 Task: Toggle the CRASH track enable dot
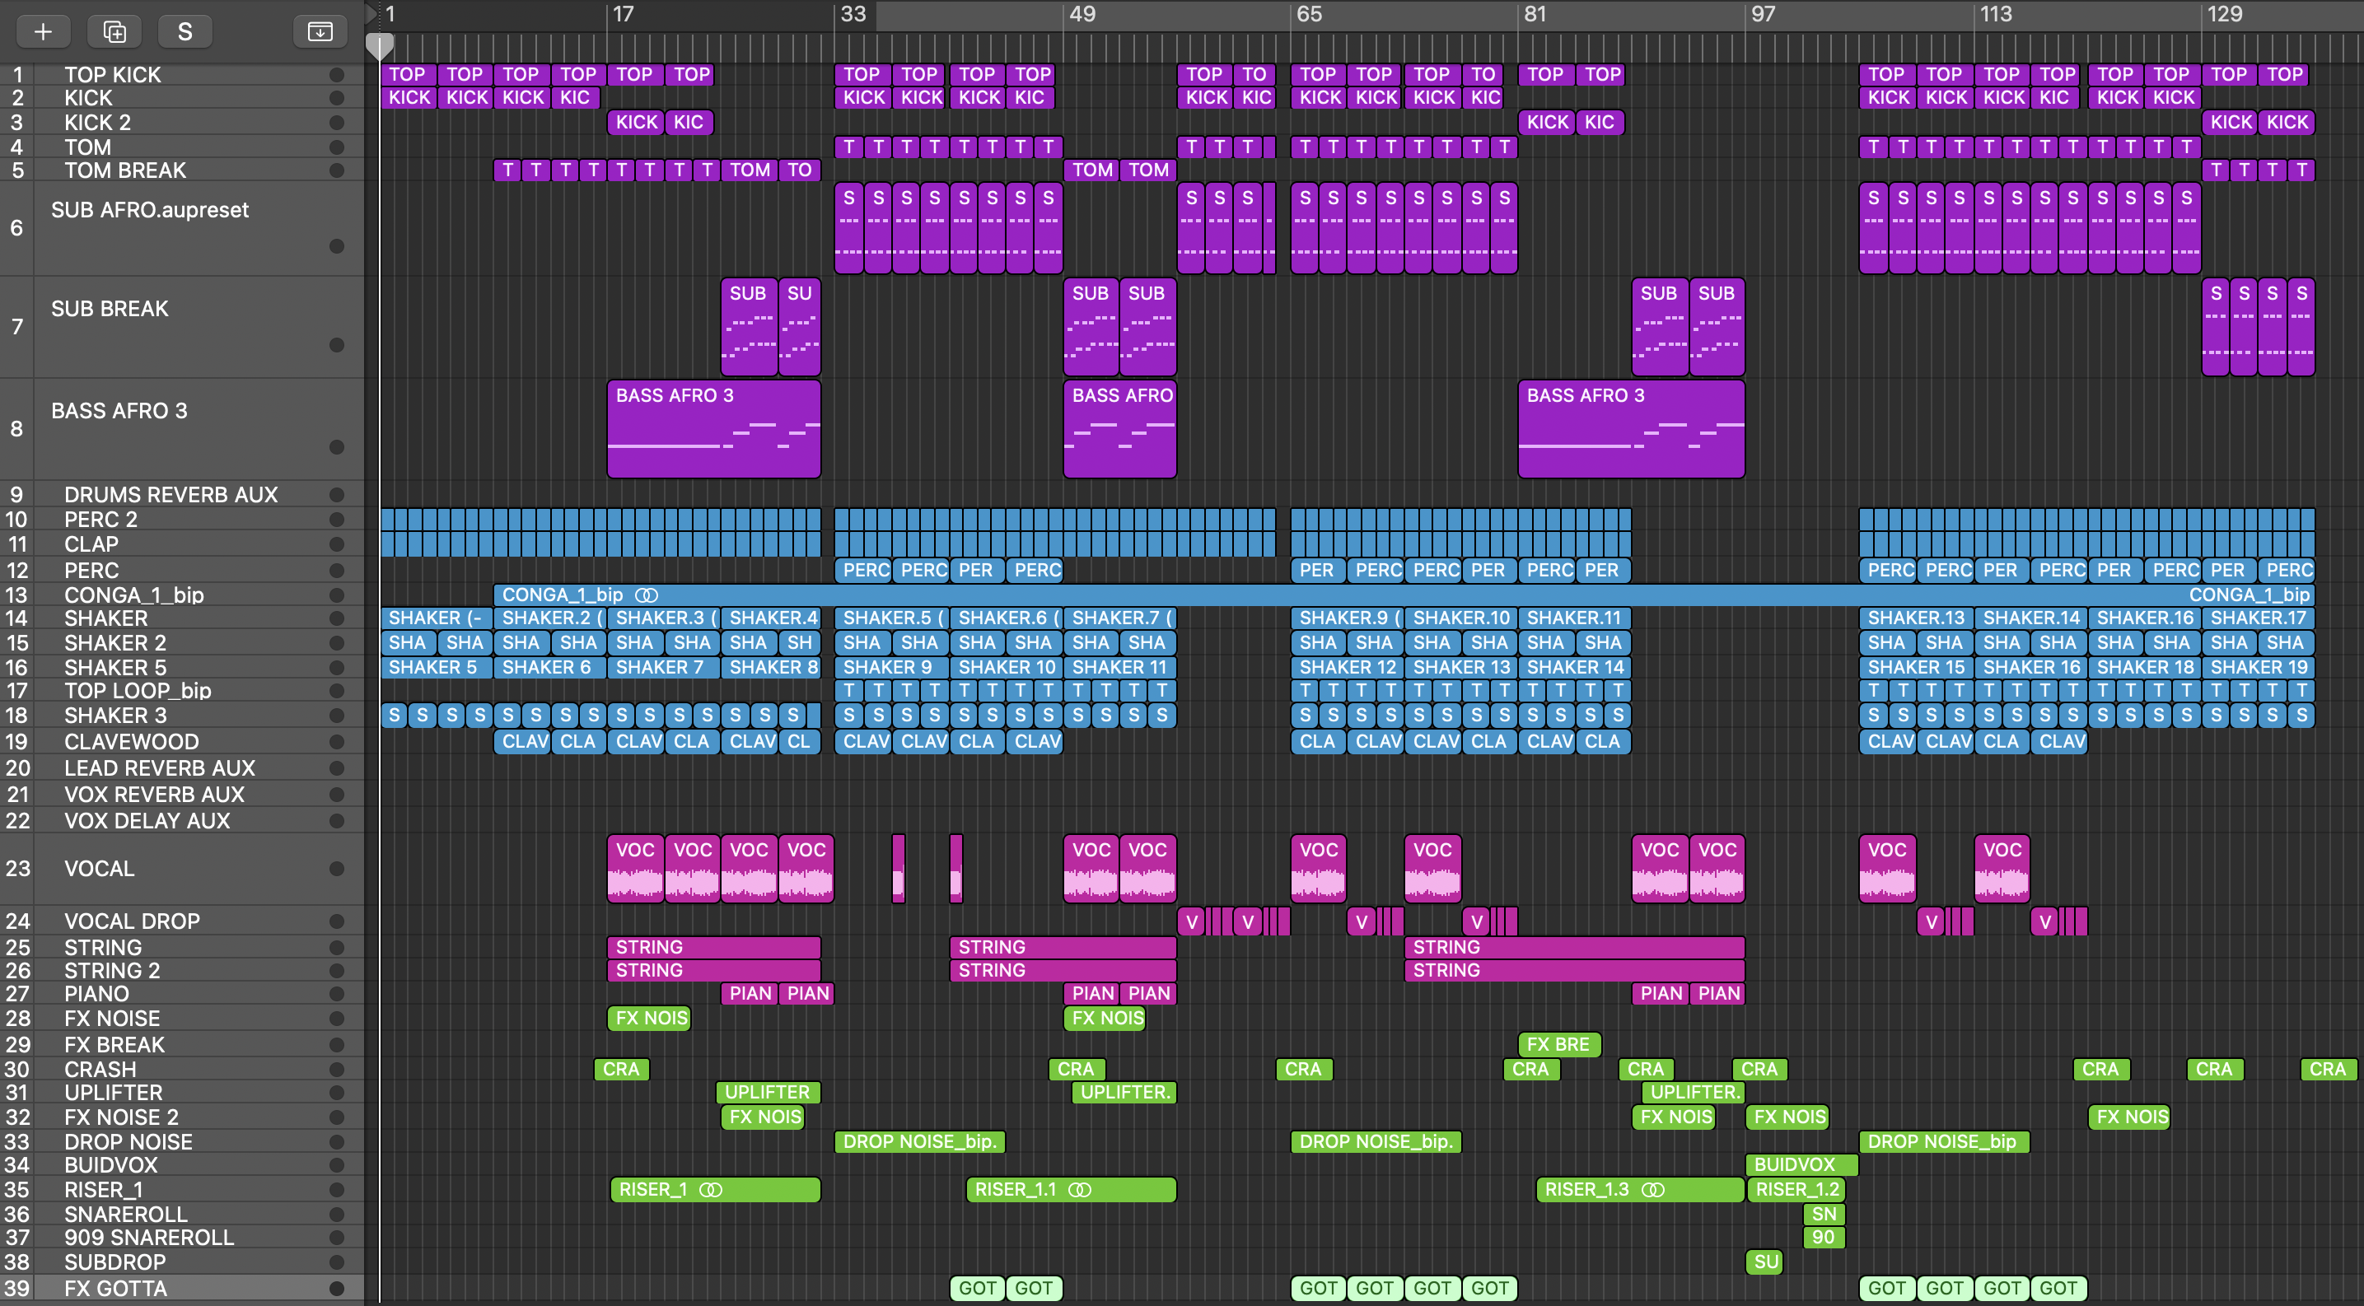point(337,1070)
